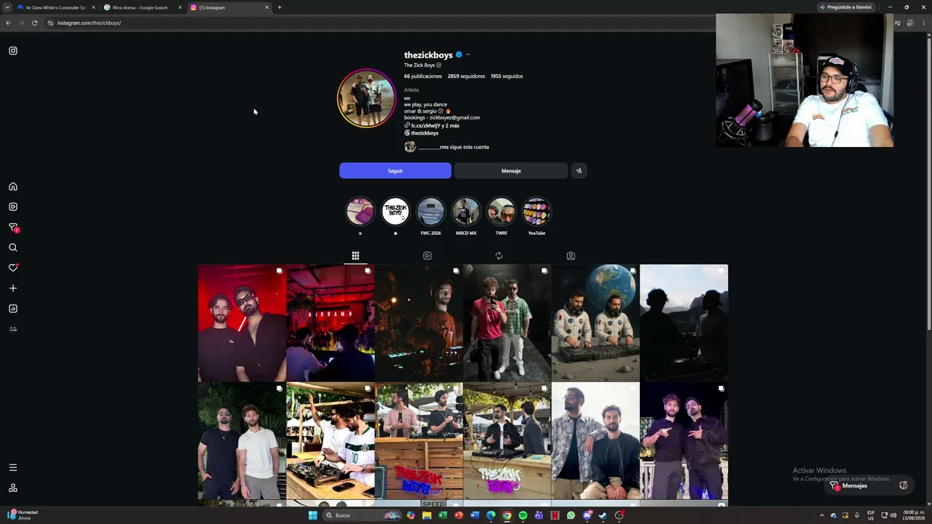This screenshot has height=524, width=932.
Task: Open the sidebar icon below the dashboard chart
Action: [x=13, y=329]
